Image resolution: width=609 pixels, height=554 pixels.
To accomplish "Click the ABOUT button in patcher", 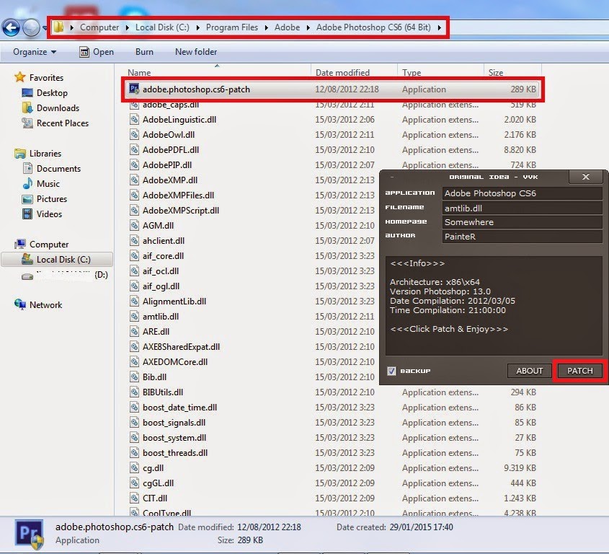I will (530, 371).
